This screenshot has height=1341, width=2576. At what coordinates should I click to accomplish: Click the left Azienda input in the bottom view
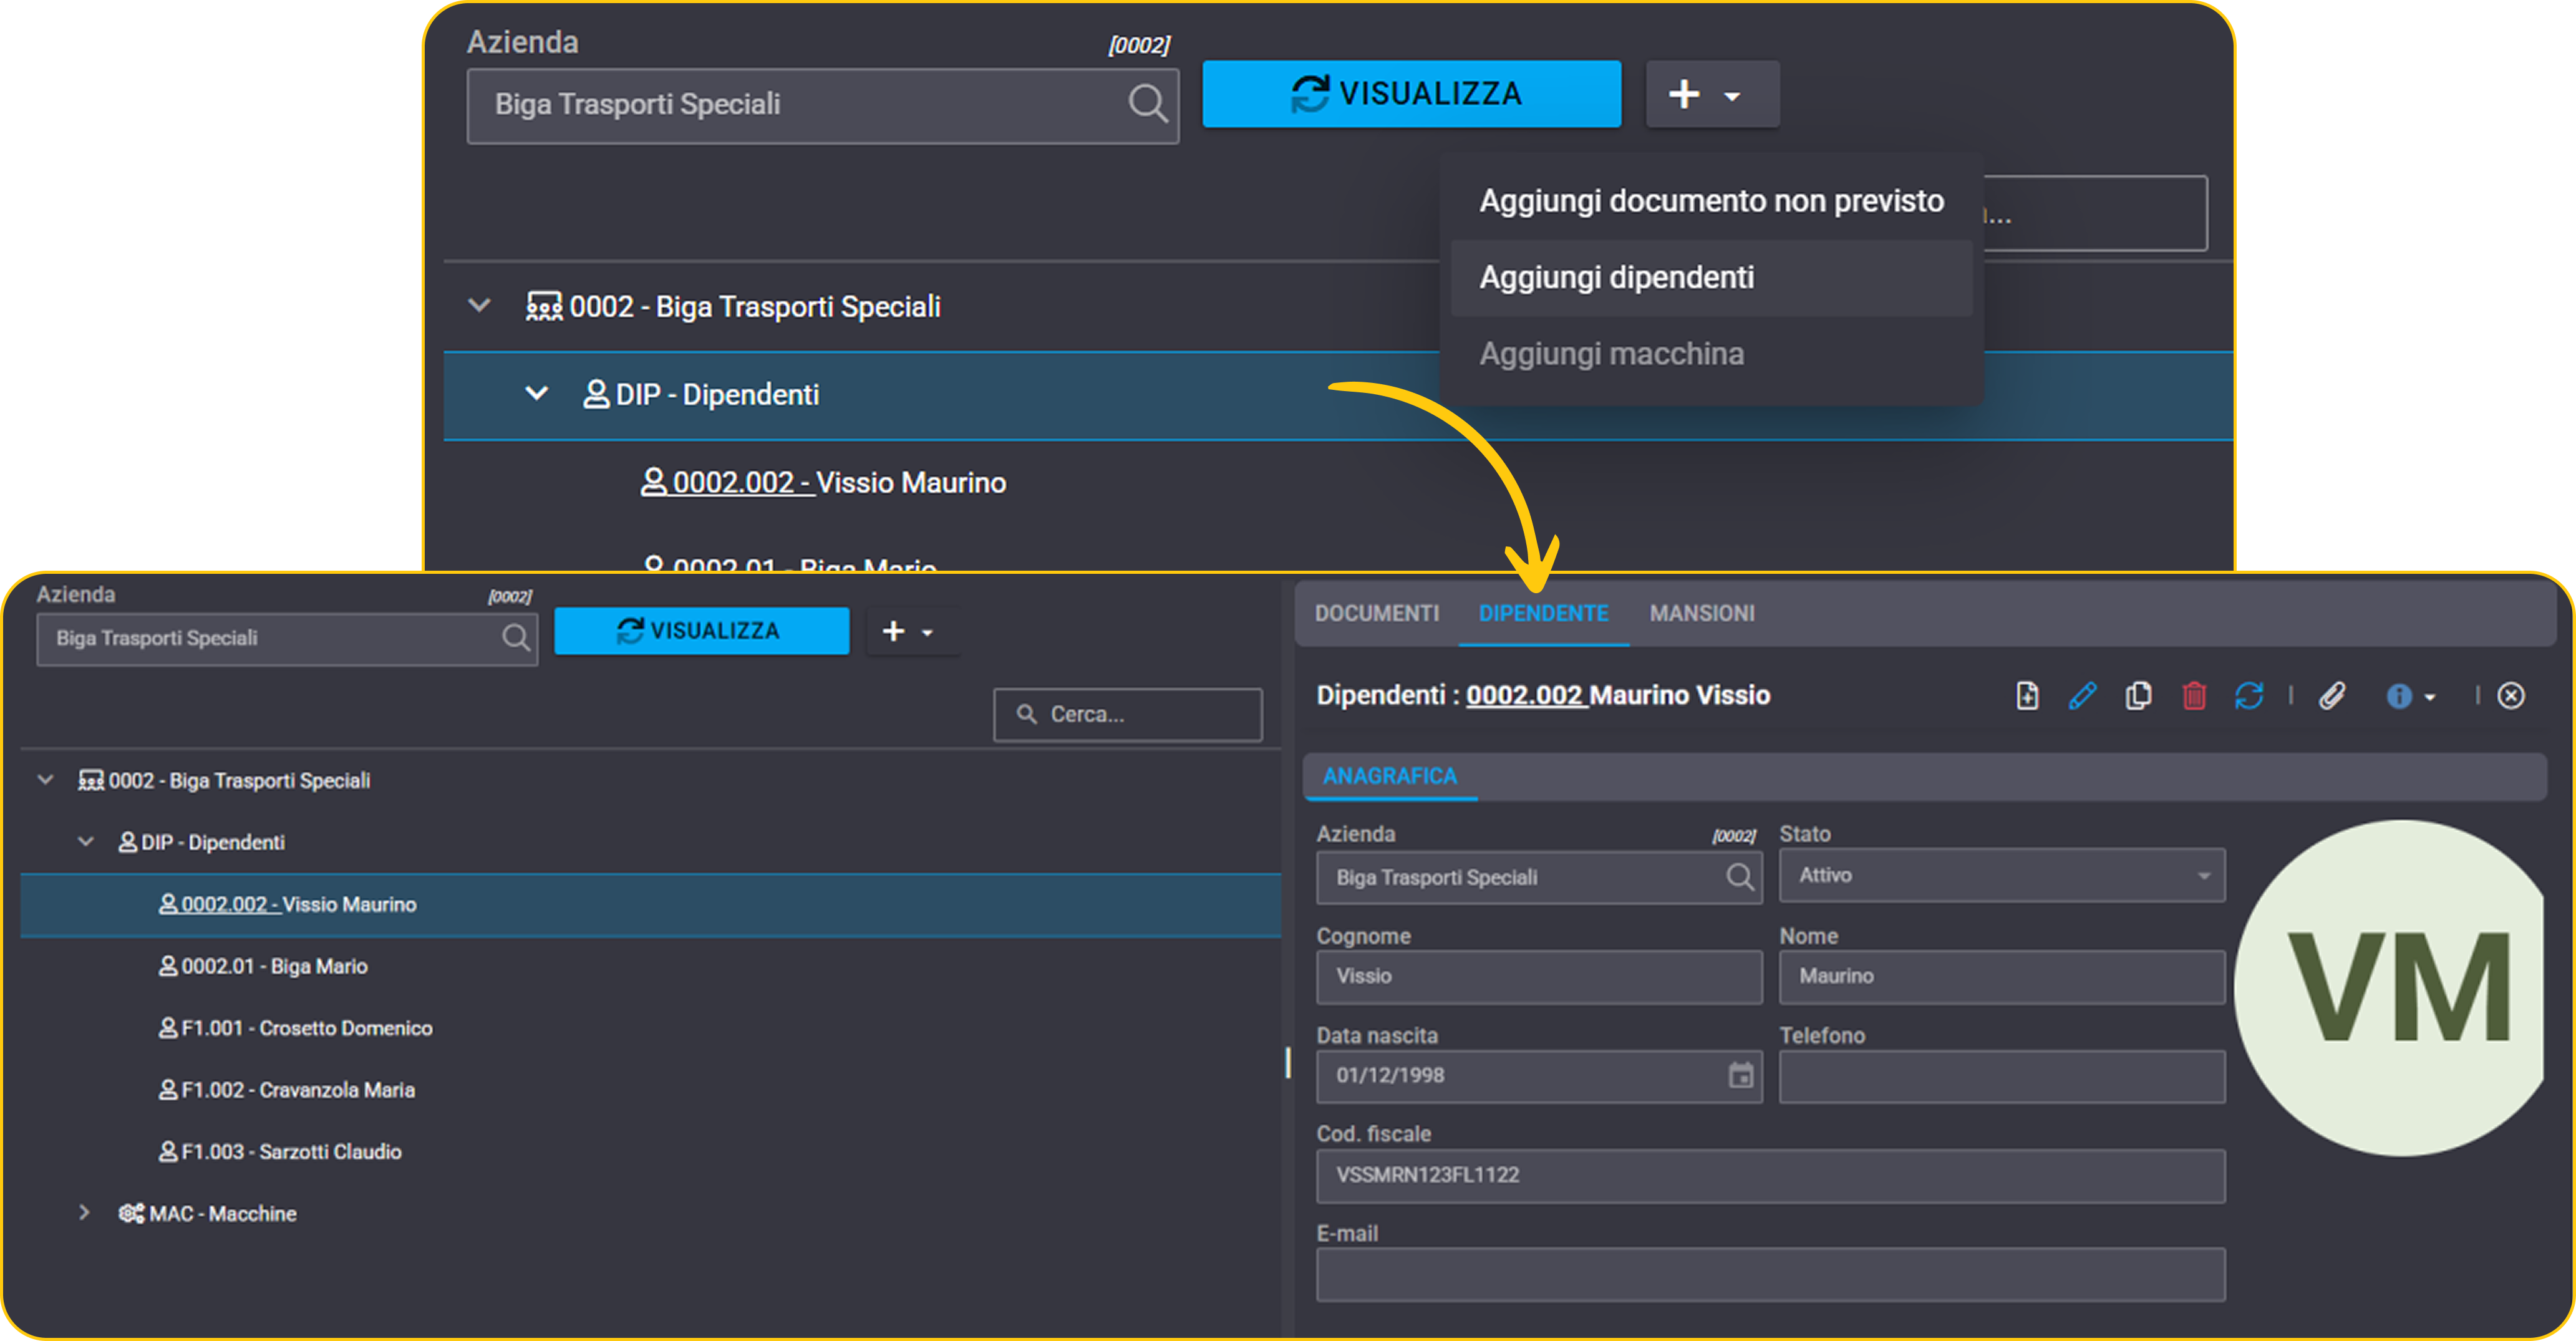click(287, 639)
